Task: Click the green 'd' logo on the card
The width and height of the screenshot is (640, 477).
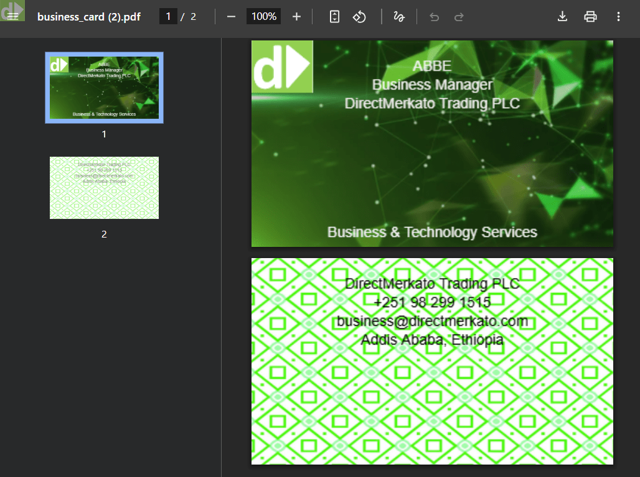Action: pos(282,67)
